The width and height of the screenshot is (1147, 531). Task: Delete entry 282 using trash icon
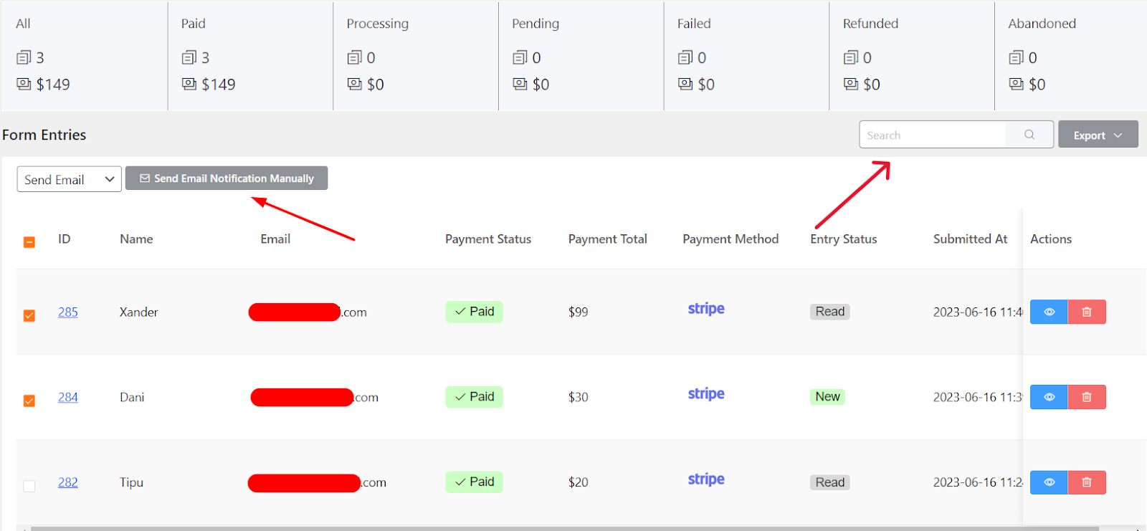coord(1087,482)
